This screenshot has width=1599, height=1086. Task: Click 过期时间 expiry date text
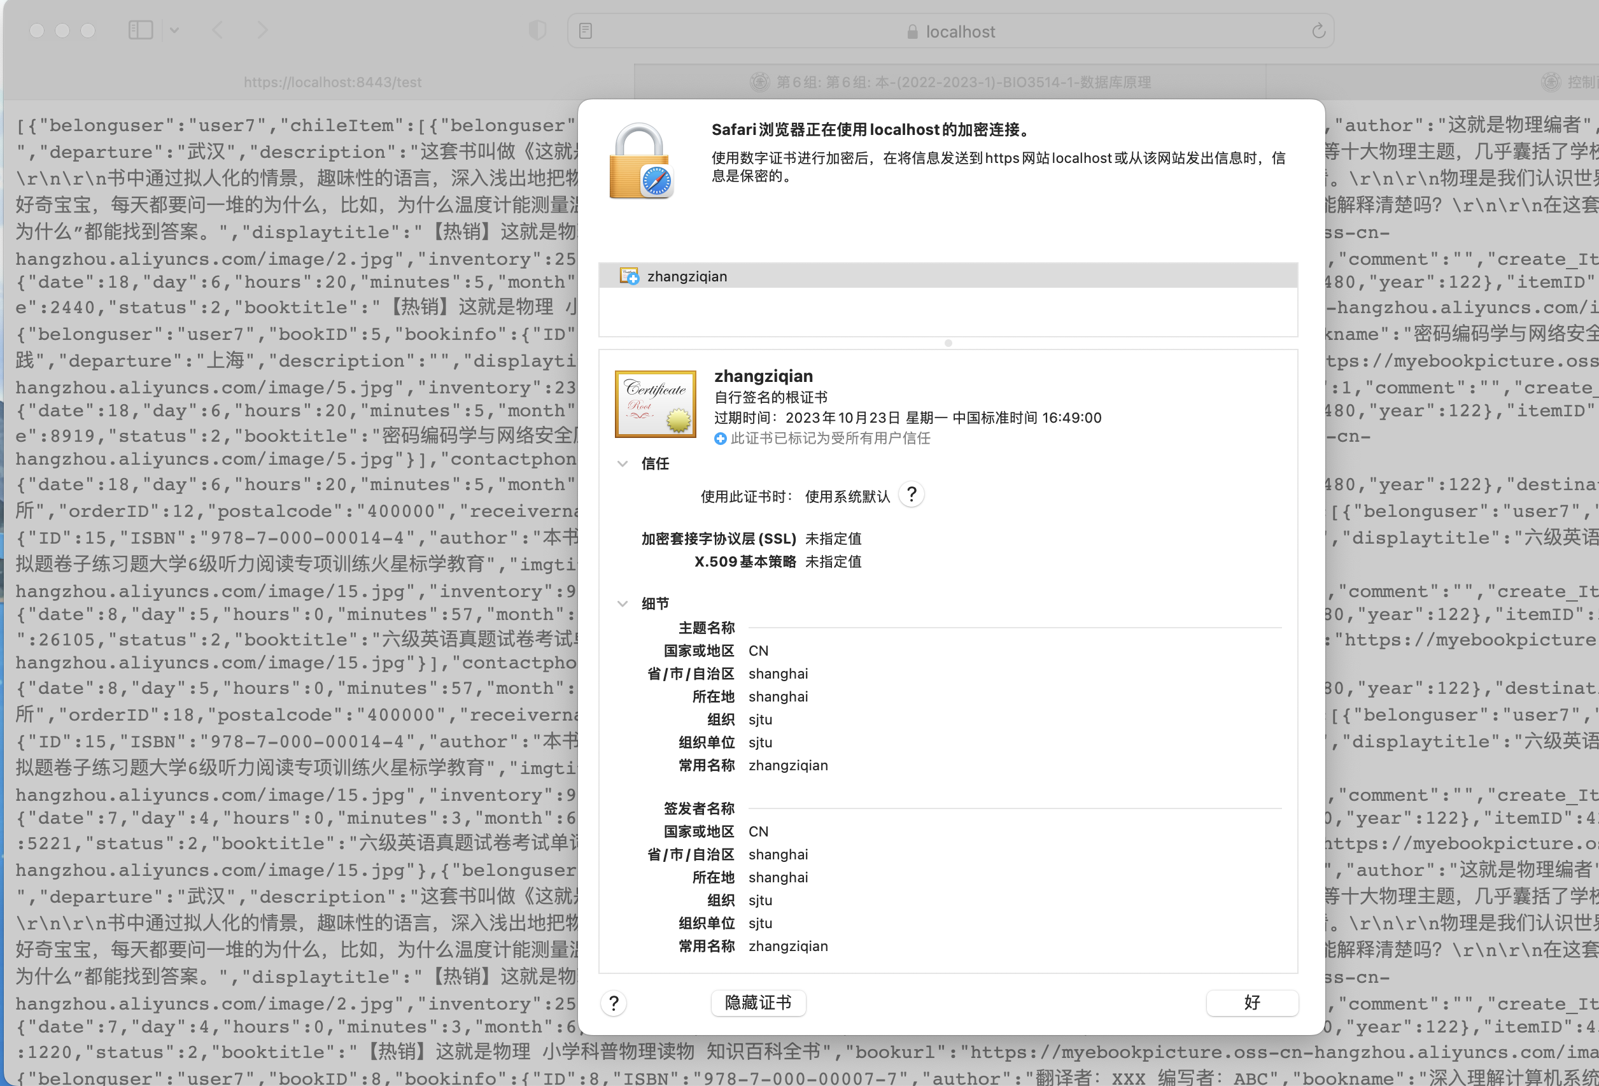coord(908,418)
